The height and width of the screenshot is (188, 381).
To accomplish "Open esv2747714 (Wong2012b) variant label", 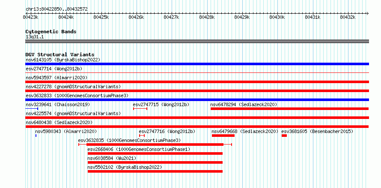I will (x=54, y=69).
